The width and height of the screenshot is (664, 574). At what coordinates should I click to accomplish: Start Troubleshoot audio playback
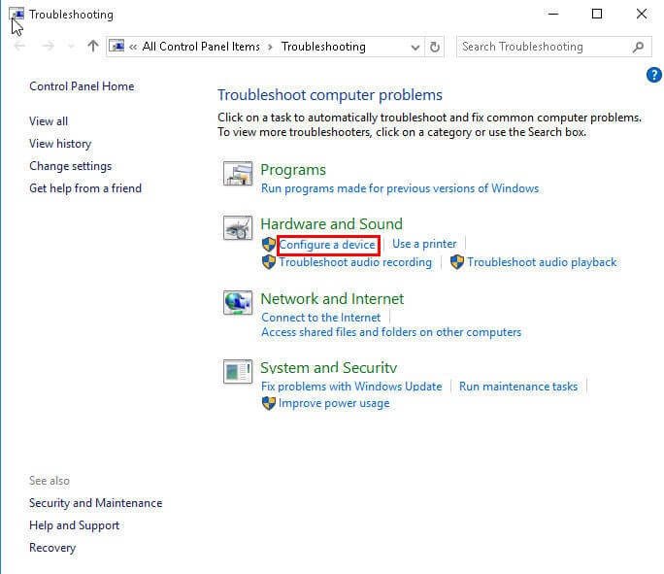pyautogui.click(x=542, y=262)
